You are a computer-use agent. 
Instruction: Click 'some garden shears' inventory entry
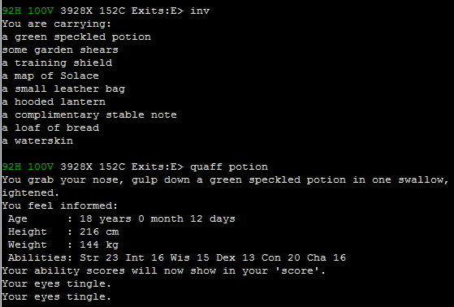point(60,50)
